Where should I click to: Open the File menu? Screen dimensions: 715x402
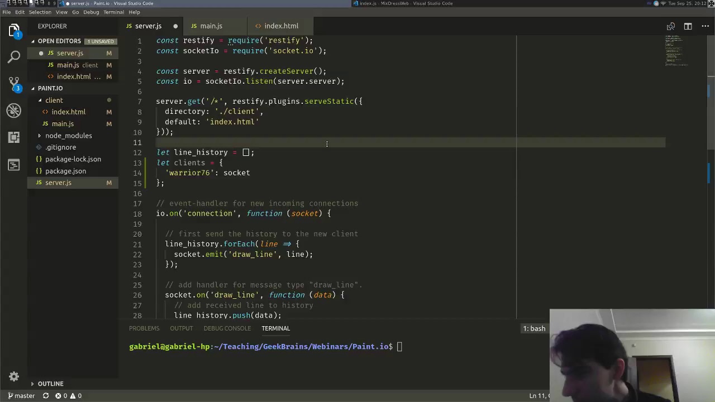point(6,12)
